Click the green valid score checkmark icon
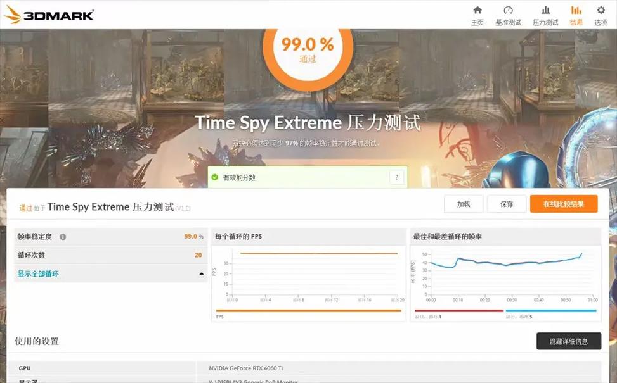Screen dimensions: 617x383 [x=215, y=178]
